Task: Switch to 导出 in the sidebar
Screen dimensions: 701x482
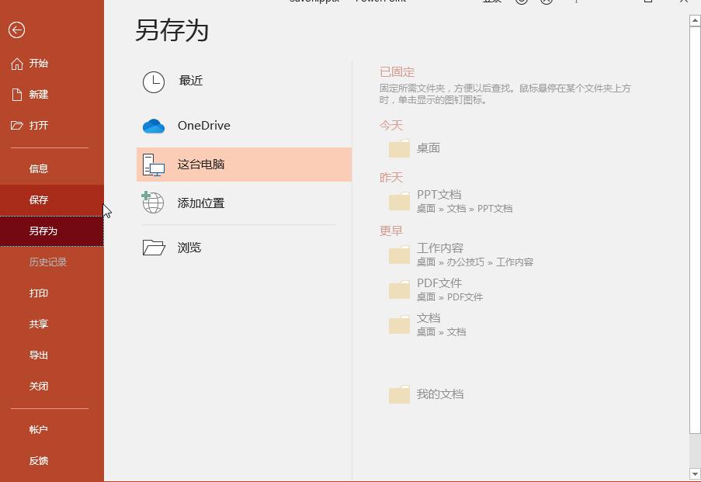Action: click(39, 355)
